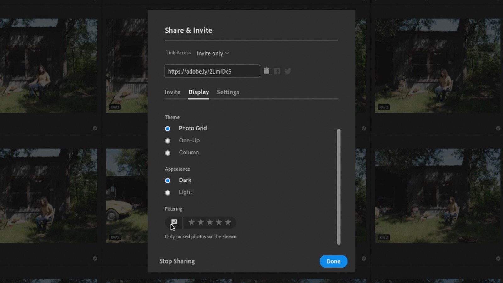Image resolution: width=503 pixels, height=283 pixels.
Task: Click the Done button
Action: click(x=333, y=261)
